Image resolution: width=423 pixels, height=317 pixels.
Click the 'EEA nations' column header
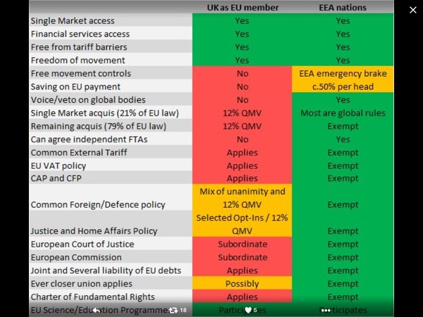tap(343, 8)
